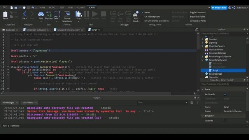The height and width of the screenshot is (140, 249).
Task: Collapse the ServerScriptService tree node
Action: coord(202,60)
